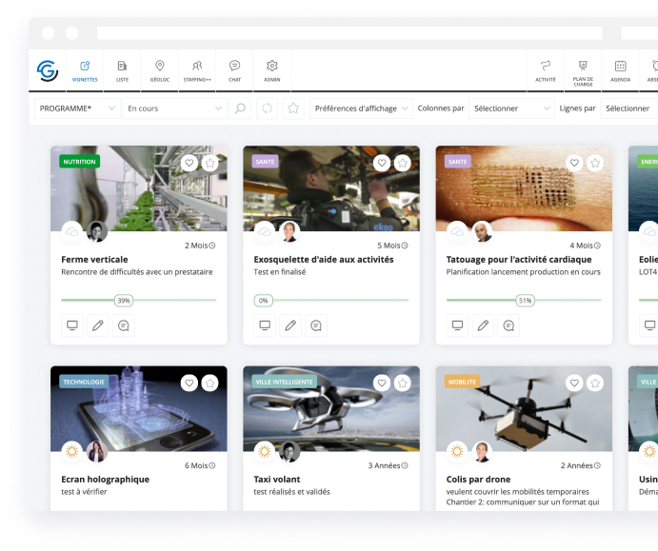Open Colonnes par Sélectionner dropdown
The image size is (658, 551).
(x=511, y=108)
